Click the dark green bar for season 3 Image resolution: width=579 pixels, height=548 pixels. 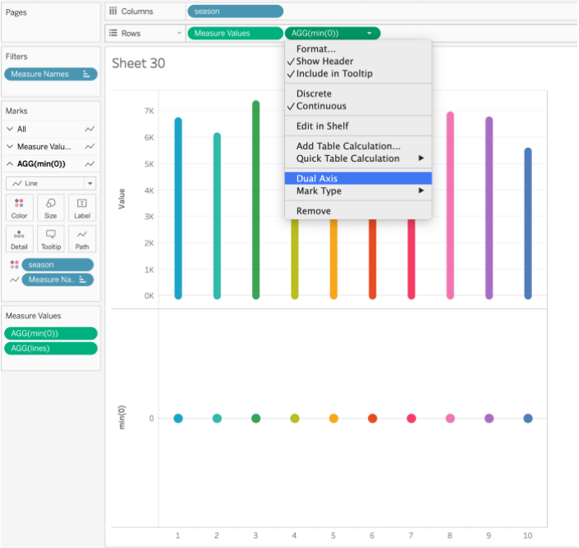pyautogui.click(x=256, y=199)
